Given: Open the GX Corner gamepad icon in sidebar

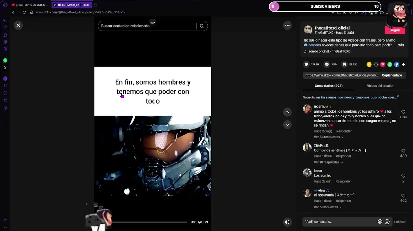Looking at the screenshot, I should (x=5, y=20).
